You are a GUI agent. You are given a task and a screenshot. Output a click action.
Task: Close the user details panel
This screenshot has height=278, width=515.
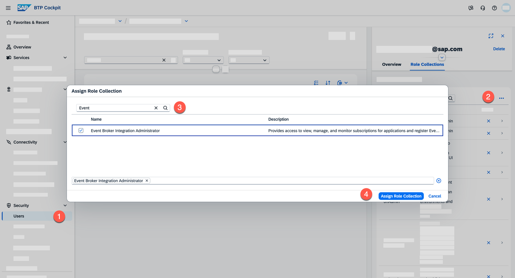[x=502, y=36]
